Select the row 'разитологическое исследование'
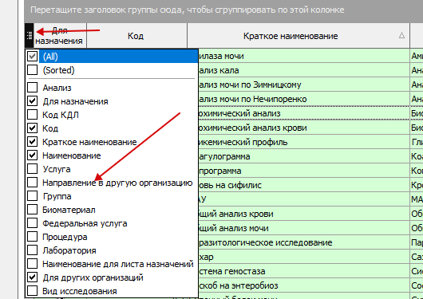This screenshot has height=299, width=423. click(x=304, y=242)
